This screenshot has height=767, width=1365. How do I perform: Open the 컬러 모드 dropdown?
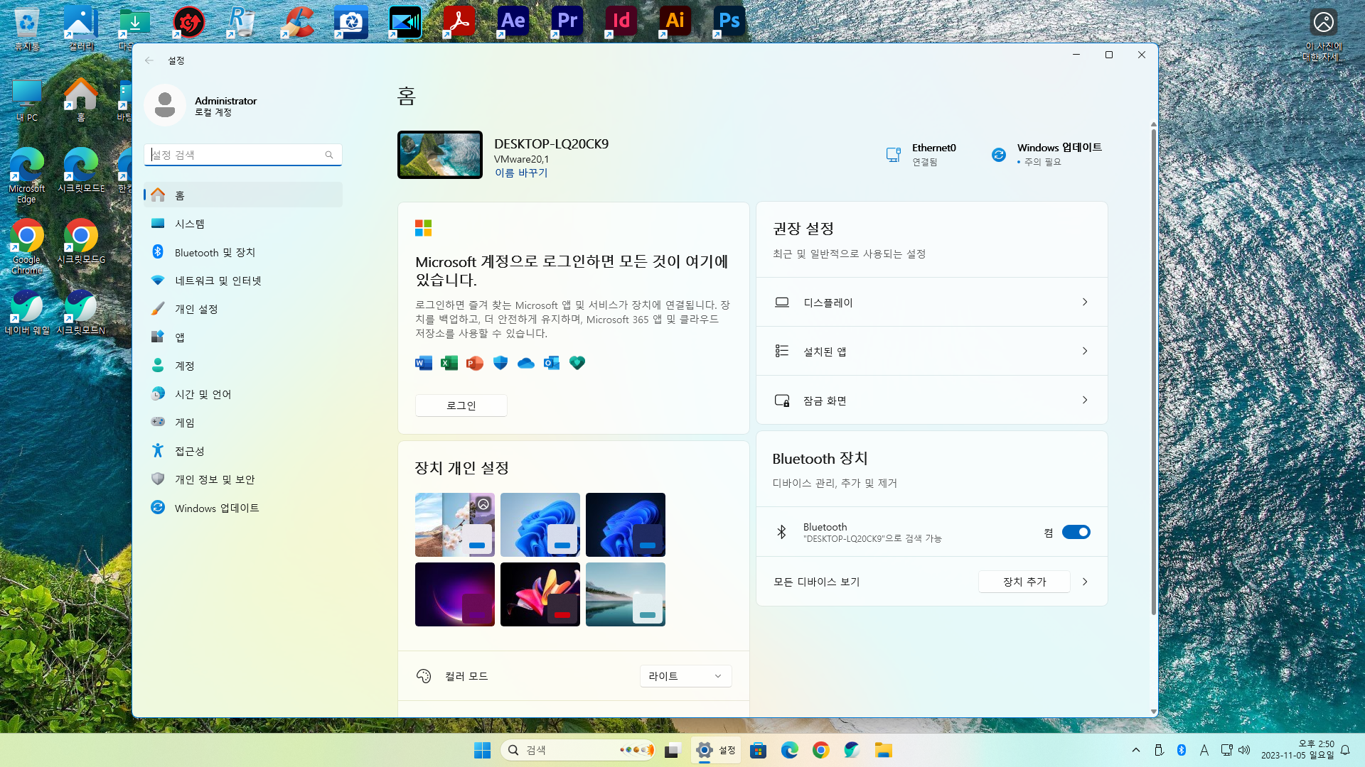point(685,676)
